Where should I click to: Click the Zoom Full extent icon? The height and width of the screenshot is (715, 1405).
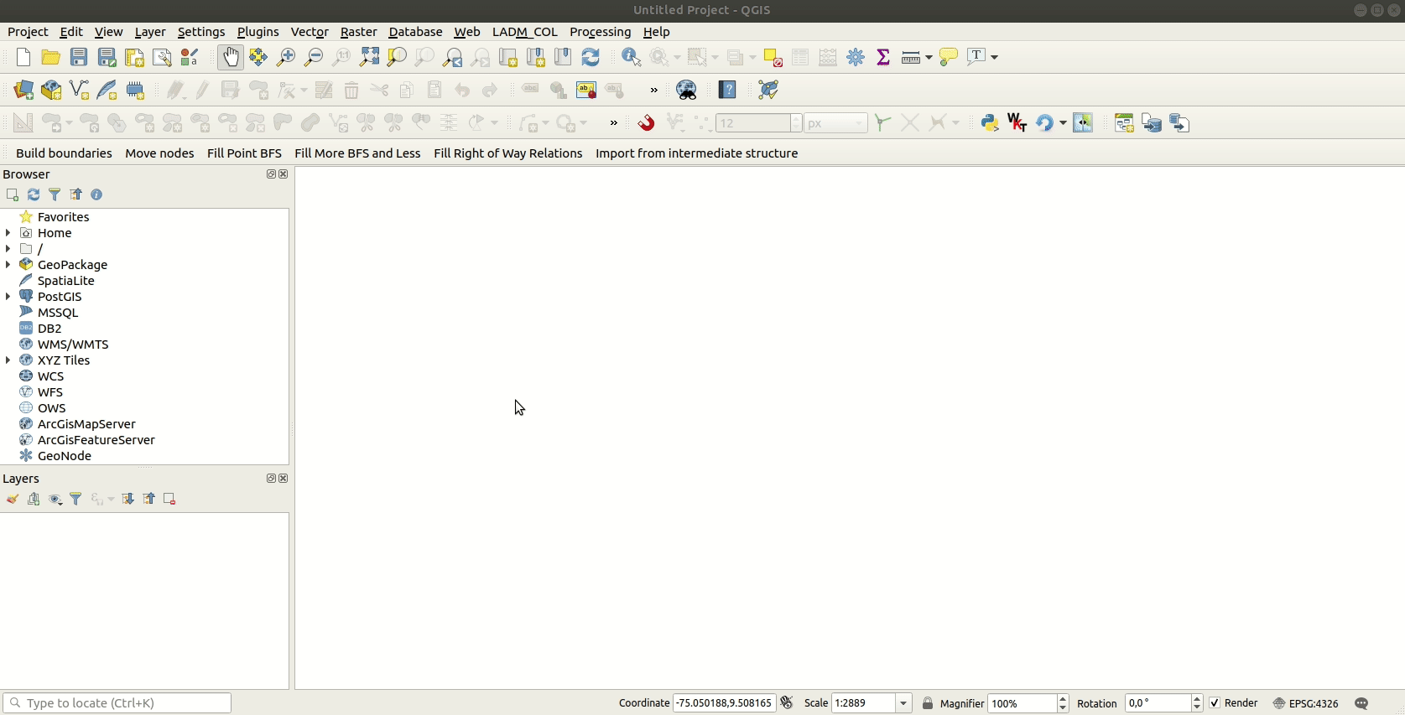pyautogui.click(x=369, y=57)
